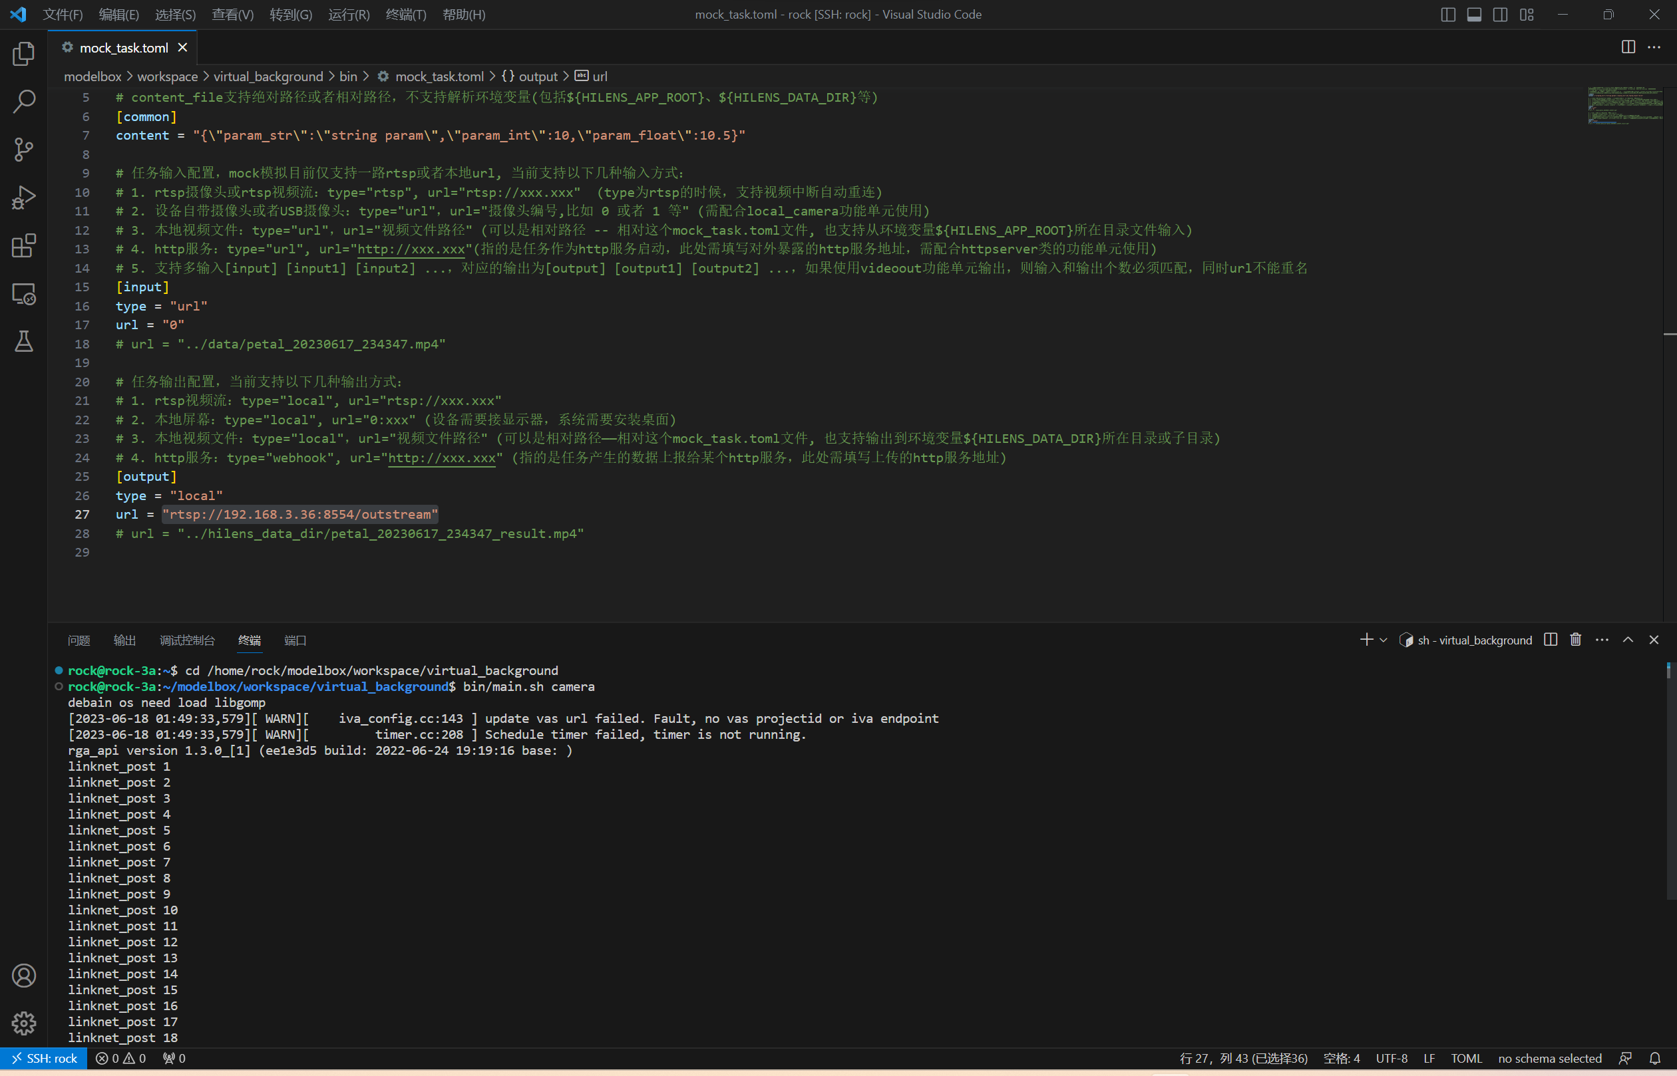
Task: Toggle primary side bar layout button
Action: (1447, 15)
